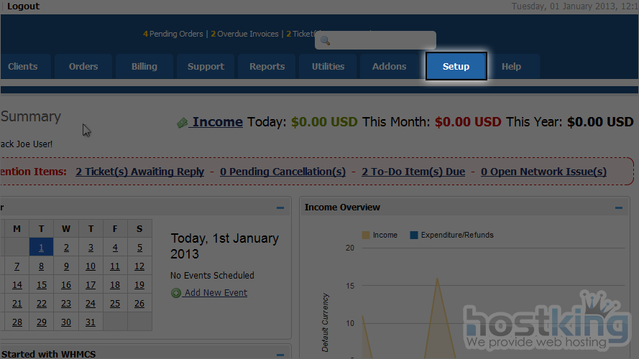
Task: Collapse the calendar panel with minus icon
Action: click(280, 208)
